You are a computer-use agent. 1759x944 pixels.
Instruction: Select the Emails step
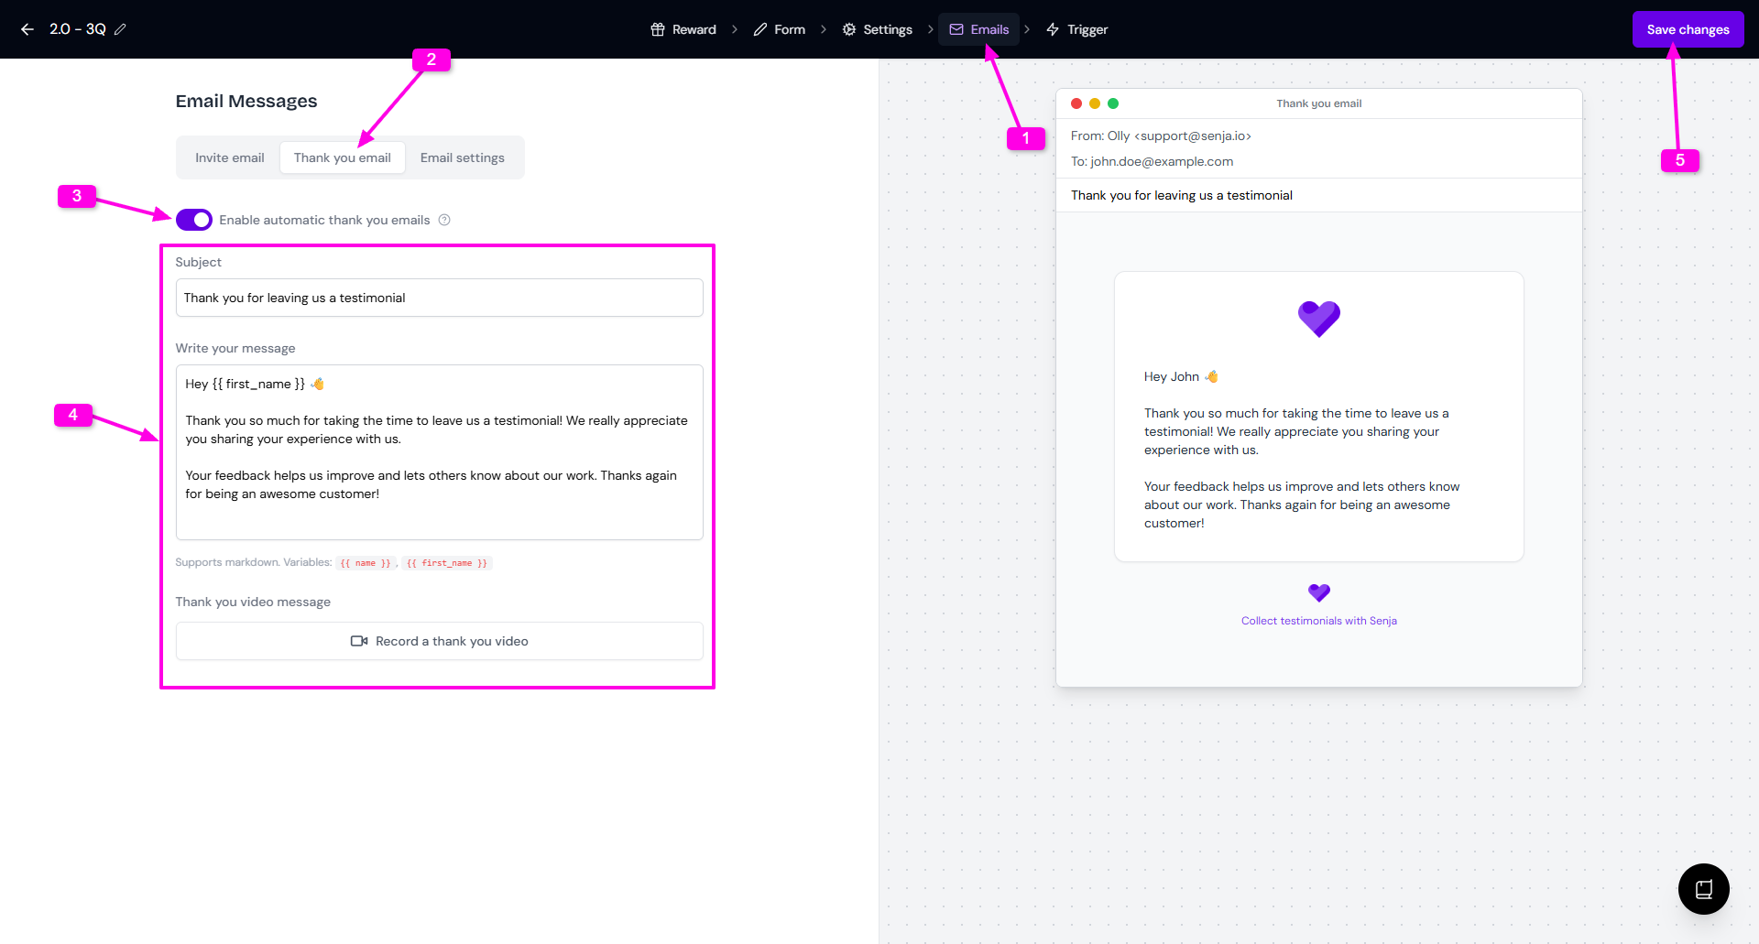(978, 29)
